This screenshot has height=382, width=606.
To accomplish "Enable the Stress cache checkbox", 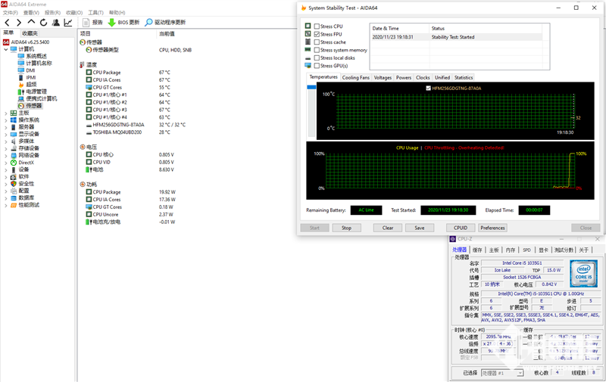I will pyautogui.click(x=317, y=42).
